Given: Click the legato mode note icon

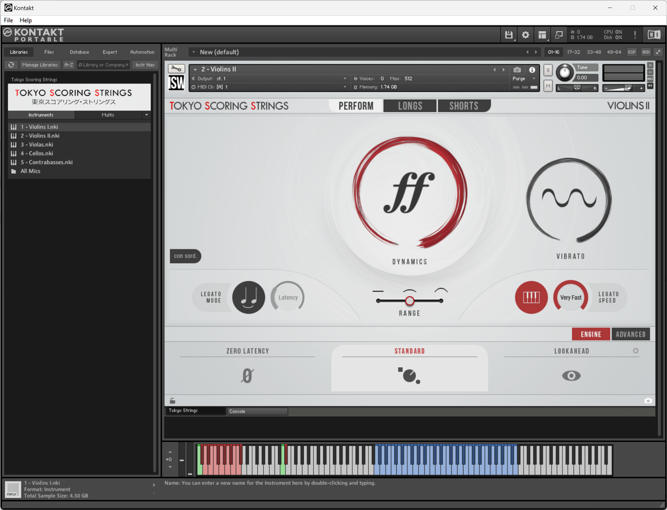Looking at the screenshot, I should coord(249,297).
